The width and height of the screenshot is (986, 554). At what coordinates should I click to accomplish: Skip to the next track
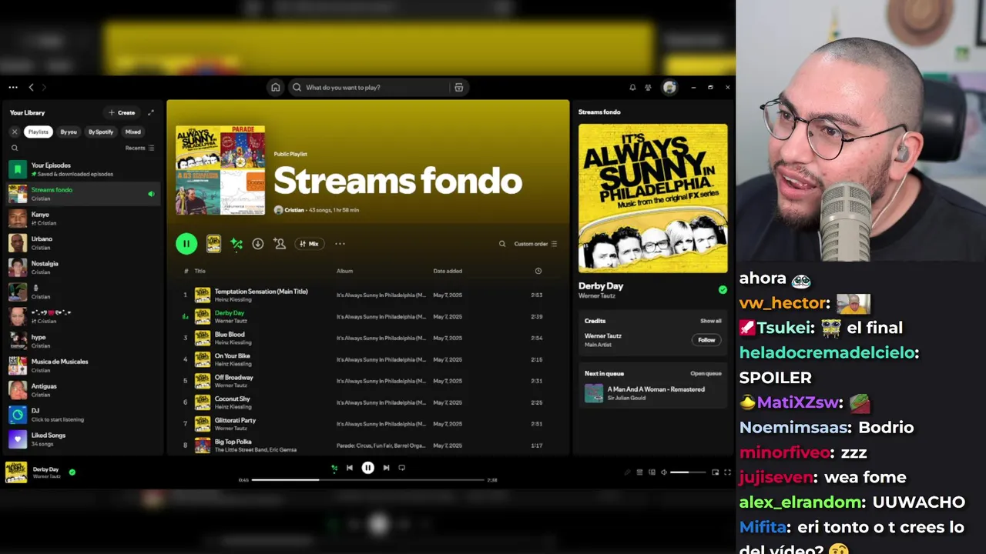(386, 468)
